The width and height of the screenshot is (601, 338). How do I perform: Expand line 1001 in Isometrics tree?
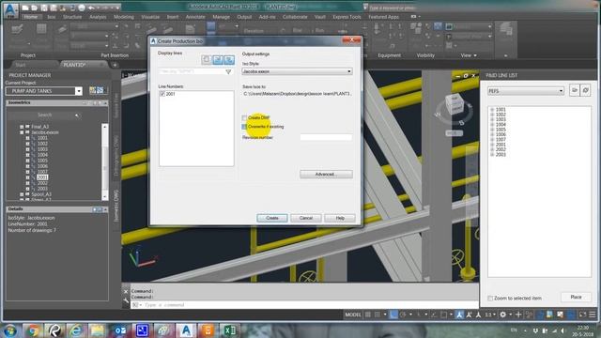pyautogui.click(x=27, y=138)
